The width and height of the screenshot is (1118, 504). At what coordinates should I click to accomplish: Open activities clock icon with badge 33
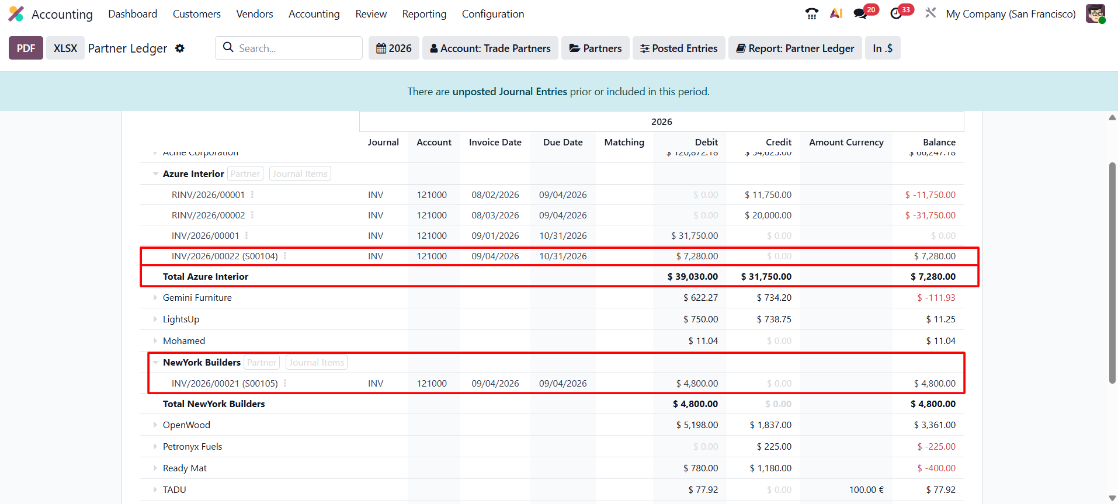(x=896, y=13)
